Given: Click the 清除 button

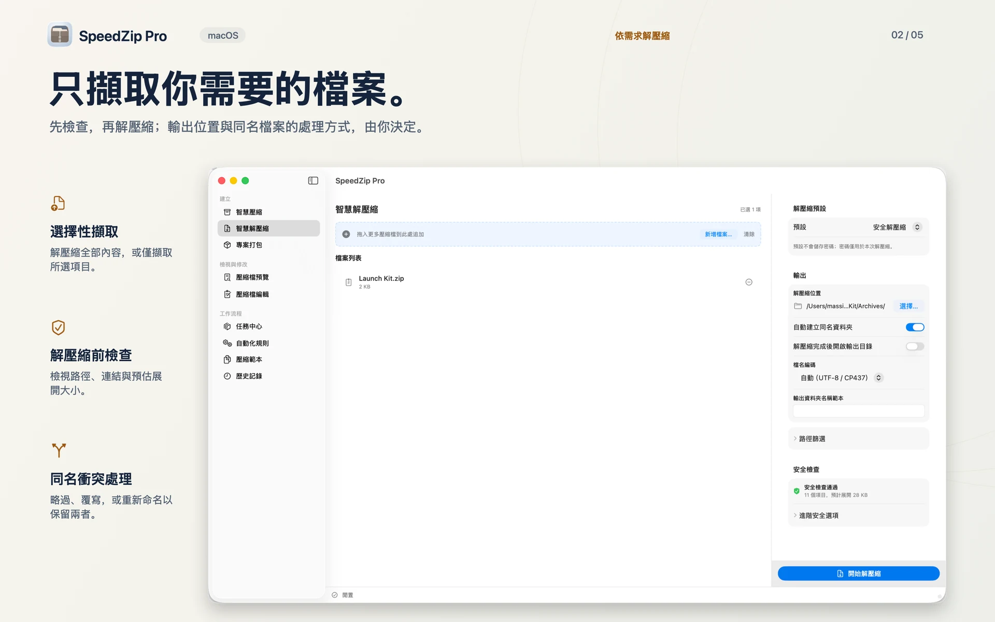Looking at the screenshot, I should pos(749,234).
